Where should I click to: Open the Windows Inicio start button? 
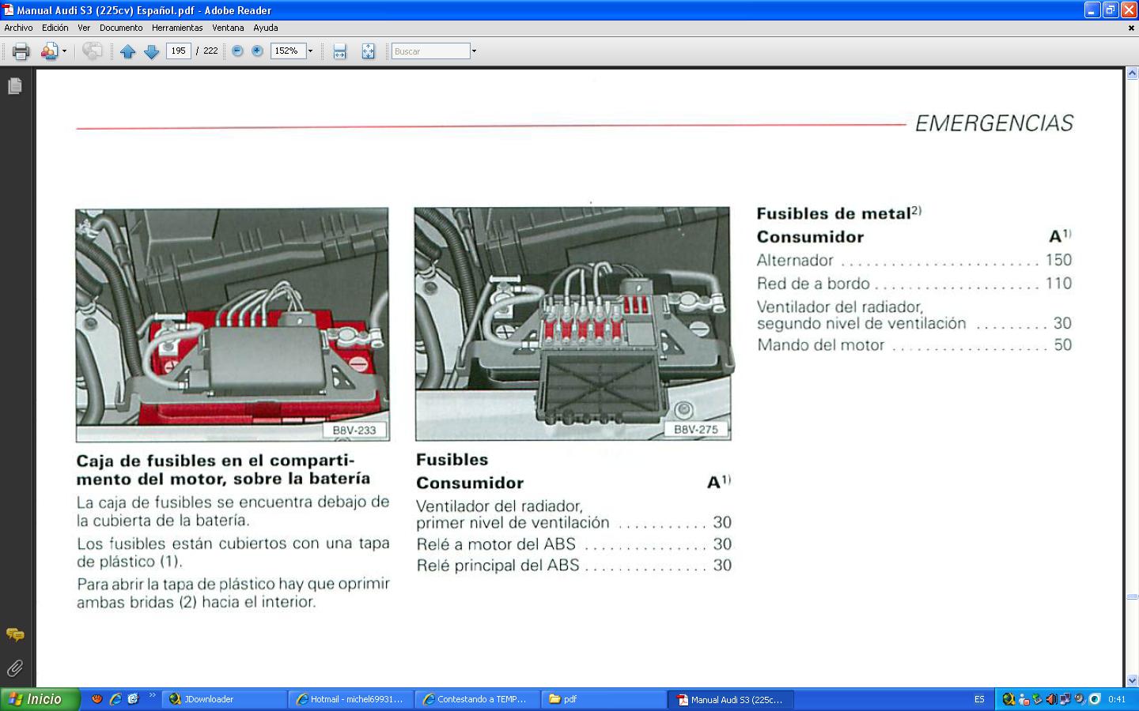[x=40, y=699]
